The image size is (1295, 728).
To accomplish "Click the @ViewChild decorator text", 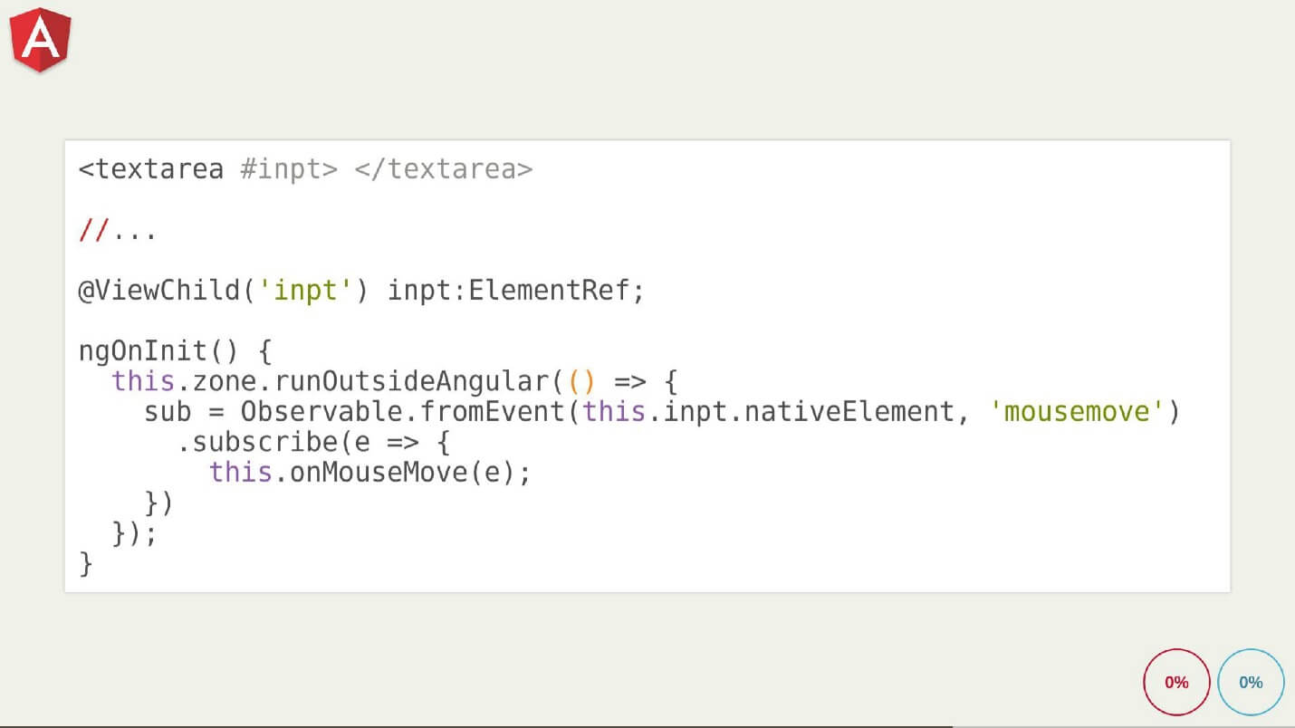I will pyautogui.click(x=159, y=292).
